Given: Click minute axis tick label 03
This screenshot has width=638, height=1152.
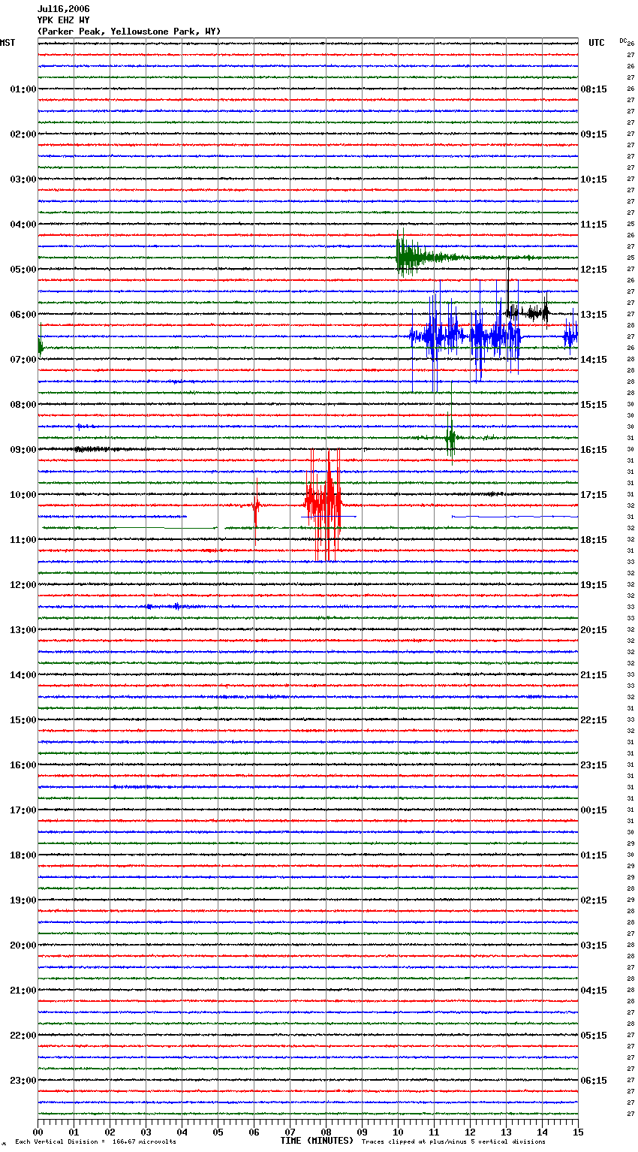Looking at the screenshot, I should click(x=146, y=1132).
